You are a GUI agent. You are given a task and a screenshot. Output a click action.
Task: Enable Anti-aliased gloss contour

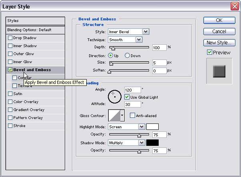tap(132, 115)
